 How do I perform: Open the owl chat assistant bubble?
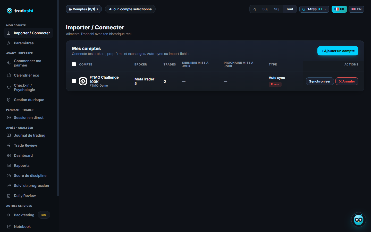click(358, 220)
